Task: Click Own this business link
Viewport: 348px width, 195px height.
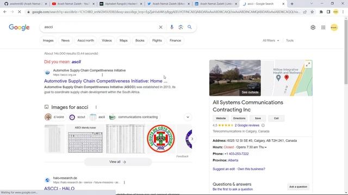Action: pyautogui.click(x=251, y=169)
